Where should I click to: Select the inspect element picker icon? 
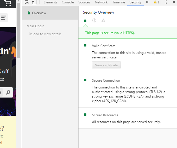(27, 2)
